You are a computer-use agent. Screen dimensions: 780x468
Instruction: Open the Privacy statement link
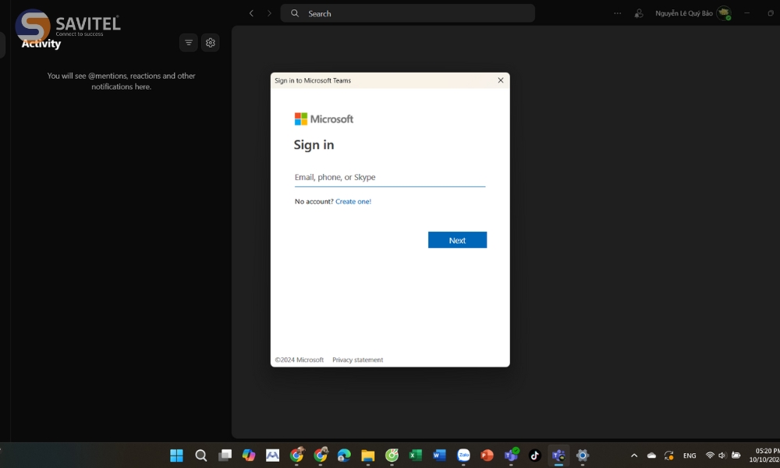tap(358, 360)
